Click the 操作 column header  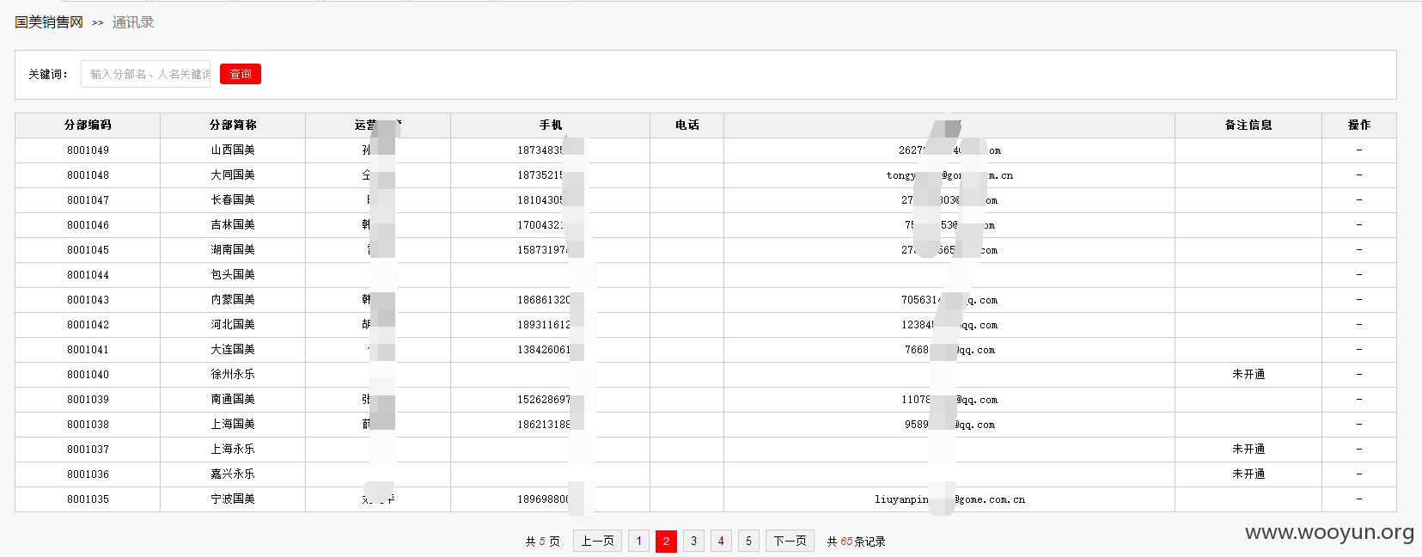[1358, 125]
